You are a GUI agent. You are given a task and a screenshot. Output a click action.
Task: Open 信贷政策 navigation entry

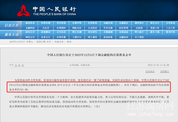[x=93, y=23]
